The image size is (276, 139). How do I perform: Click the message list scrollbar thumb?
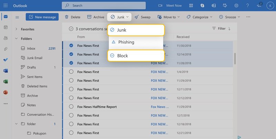click(x=235, y=59)
